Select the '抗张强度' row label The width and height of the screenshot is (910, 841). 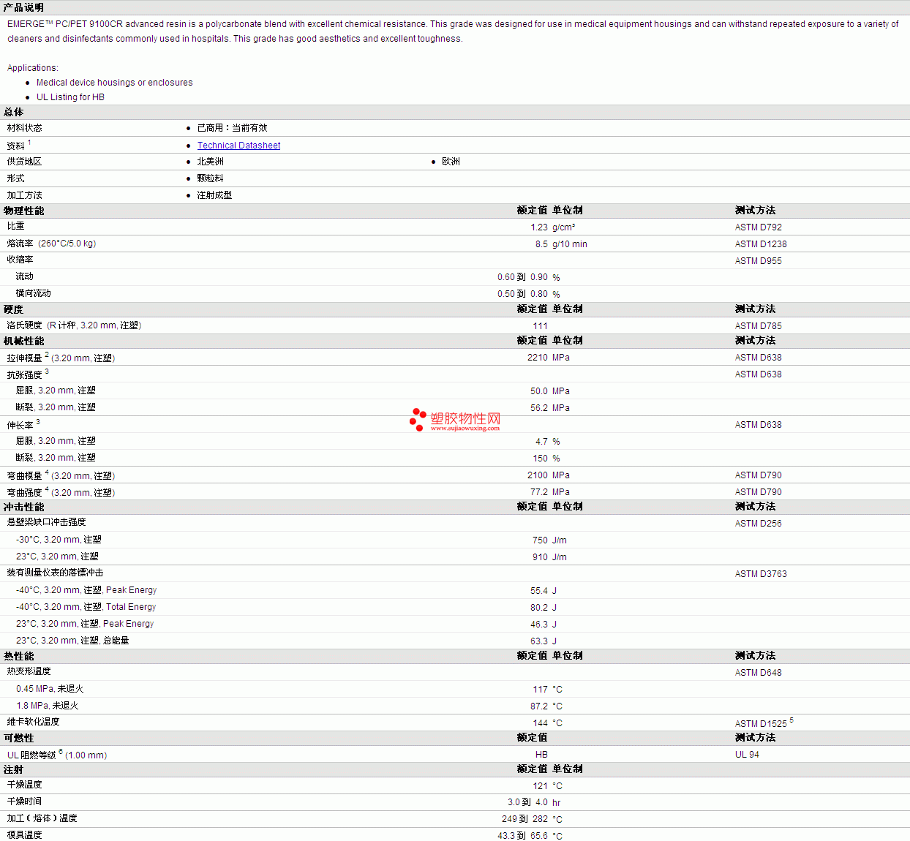point(25,375)
